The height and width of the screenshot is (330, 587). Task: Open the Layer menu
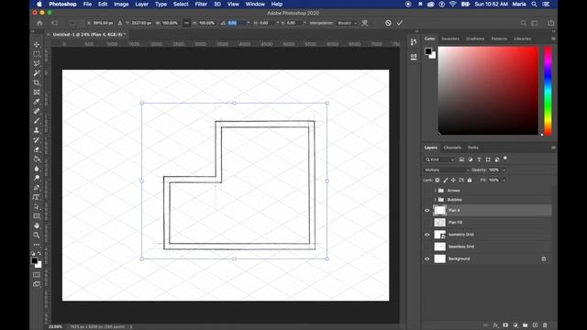pos(141,4)
